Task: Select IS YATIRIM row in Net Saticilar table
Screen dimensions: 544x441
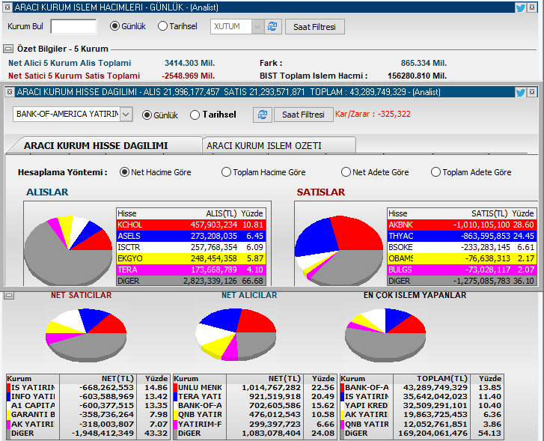Action: (88, 388)
